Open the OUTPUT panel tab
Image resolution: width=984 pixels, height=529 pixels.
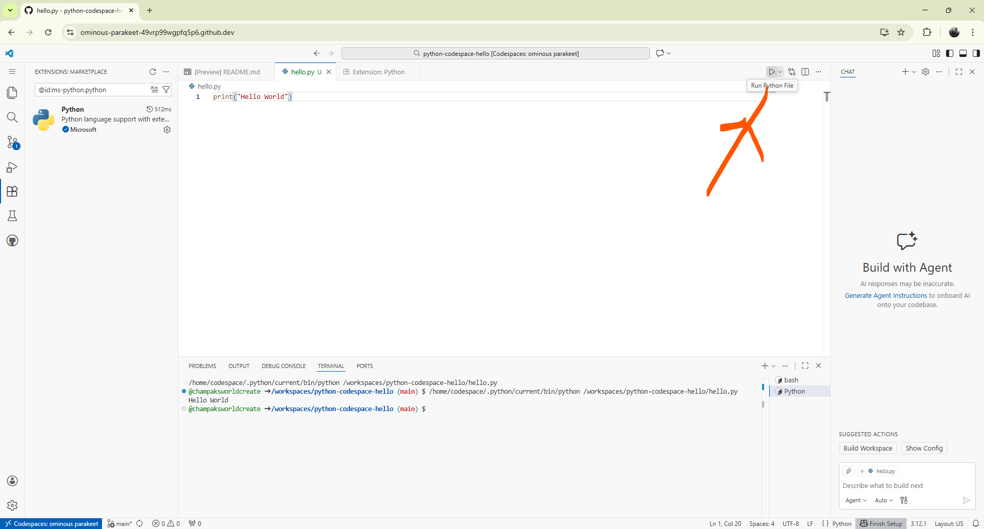[239, 366]
